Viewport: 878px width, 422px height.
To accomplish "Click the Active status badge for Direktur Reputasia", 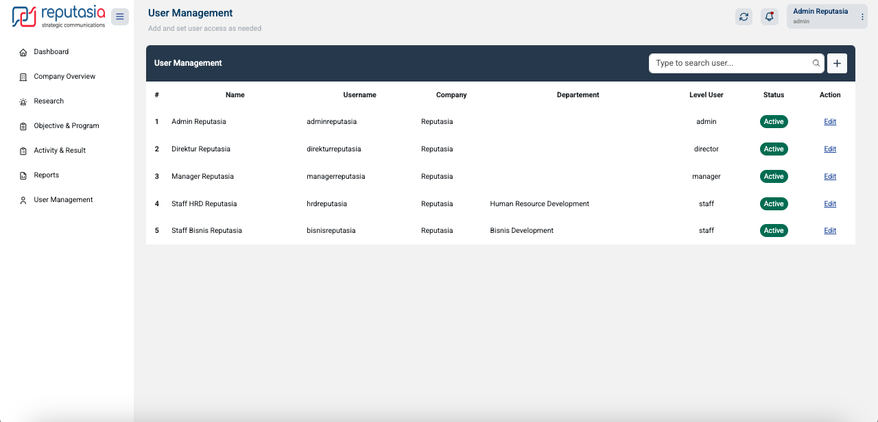I will pos(774,149).
